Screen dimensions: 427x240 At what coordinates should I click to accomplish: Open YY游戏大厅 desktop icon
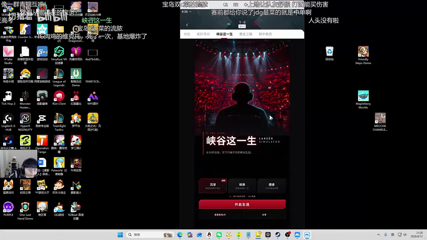click(42, 187)
